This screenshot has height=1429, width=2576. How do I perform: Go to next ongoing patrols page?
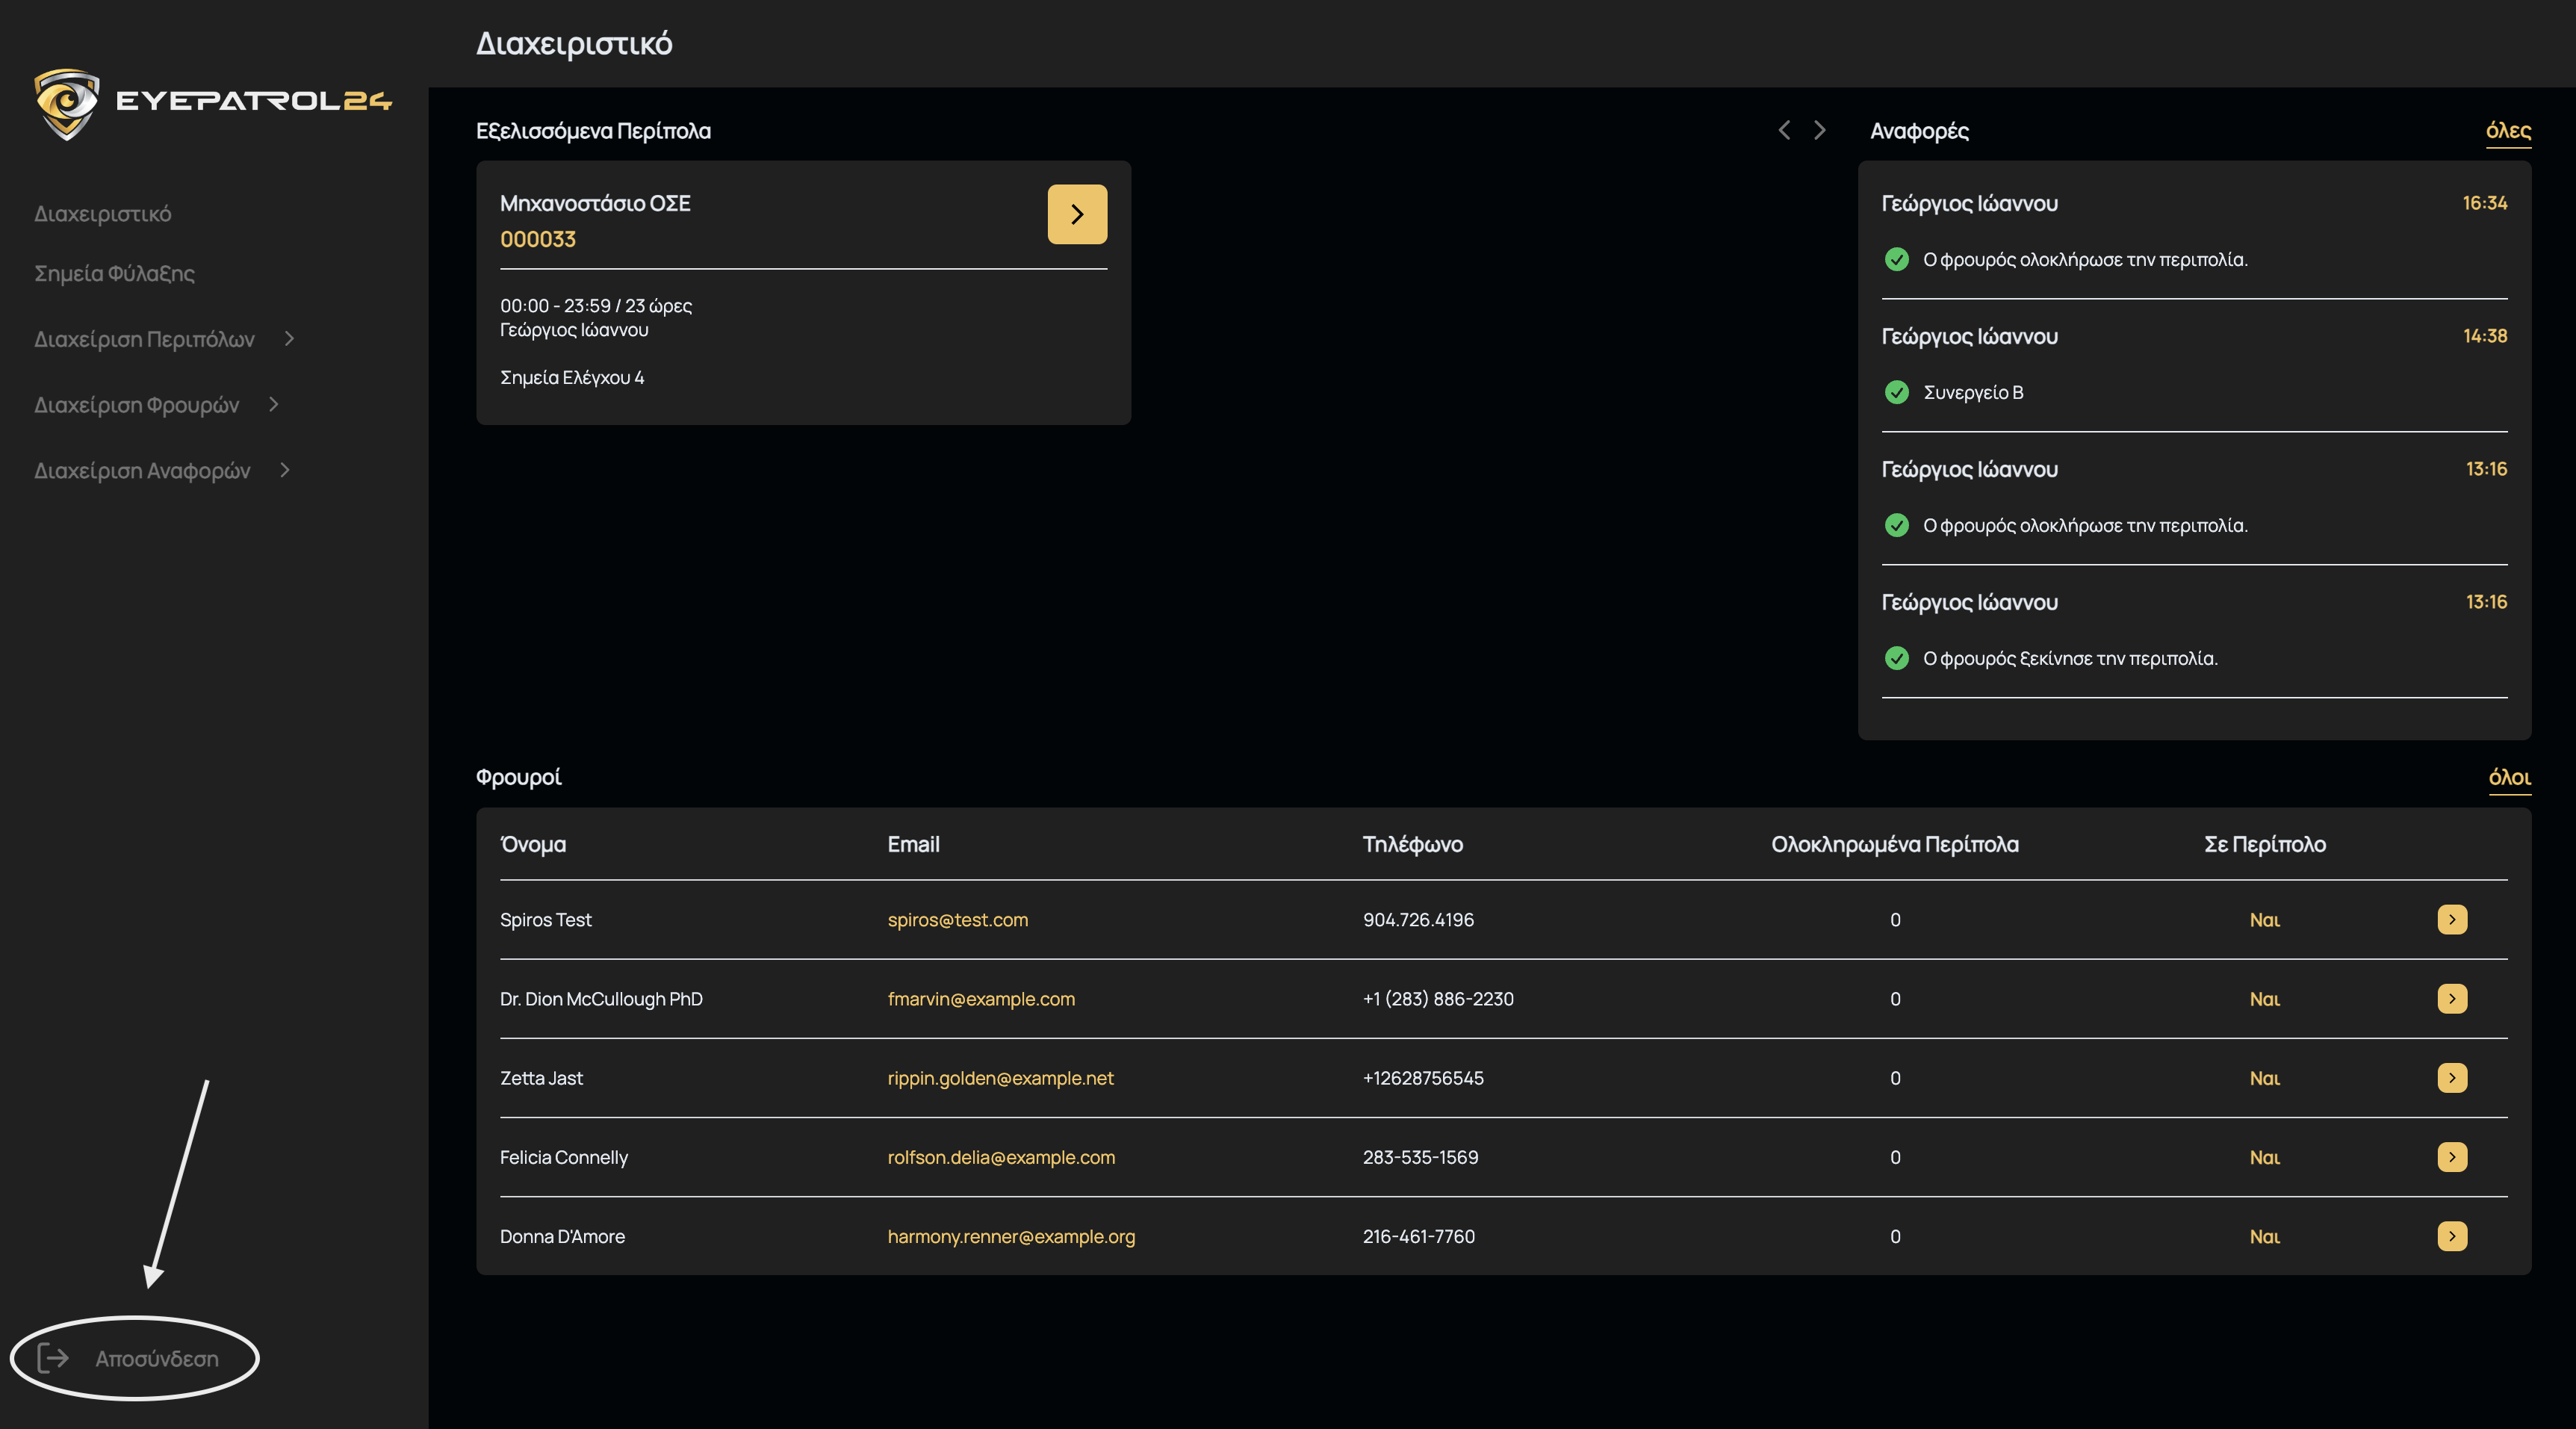[x=1819, y=130]
